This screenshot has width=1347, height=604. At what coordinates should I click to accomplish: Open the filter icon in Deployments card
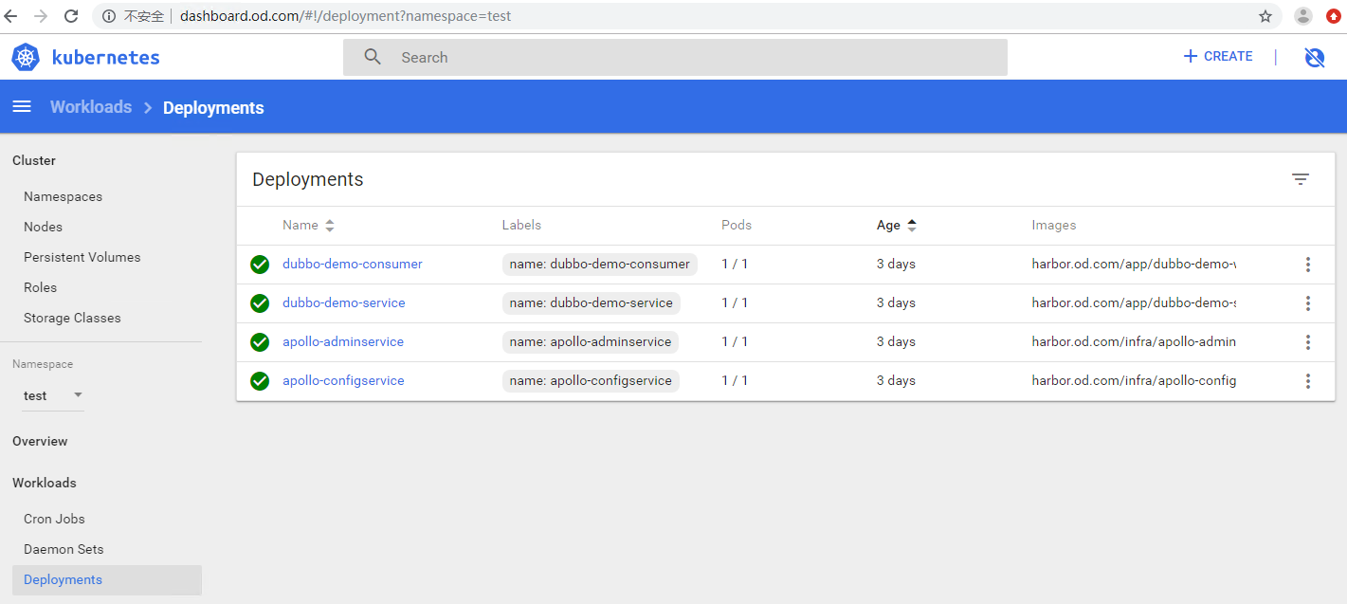[x=1300, y=179]
